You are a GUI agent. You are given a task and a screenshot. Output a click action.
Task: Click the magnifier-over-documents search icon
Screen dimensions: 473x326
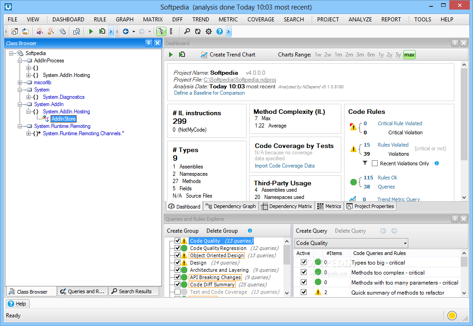click(77, 31)
